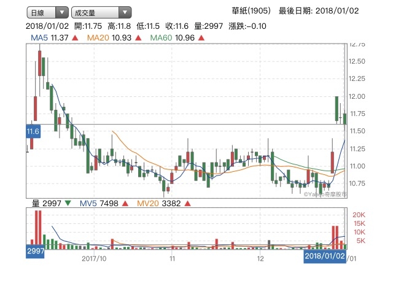Open the 日線 period dropdown

[x=47, y=12]
